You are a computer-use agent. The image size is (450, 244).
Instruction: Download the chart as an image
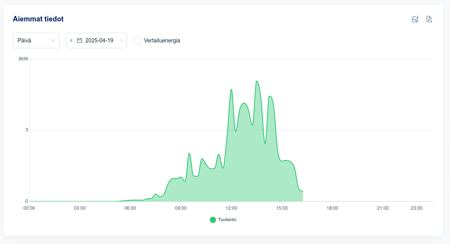tap(415, 19)
